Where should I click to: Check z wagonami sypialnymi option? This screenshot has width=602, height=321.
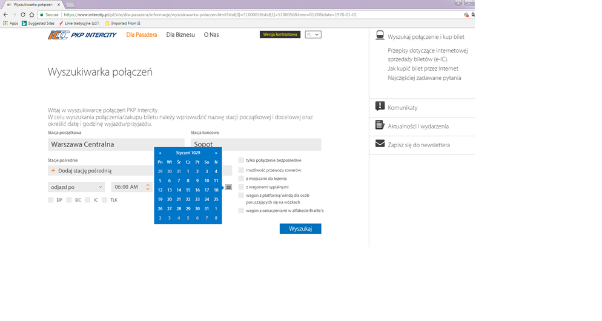241,187
